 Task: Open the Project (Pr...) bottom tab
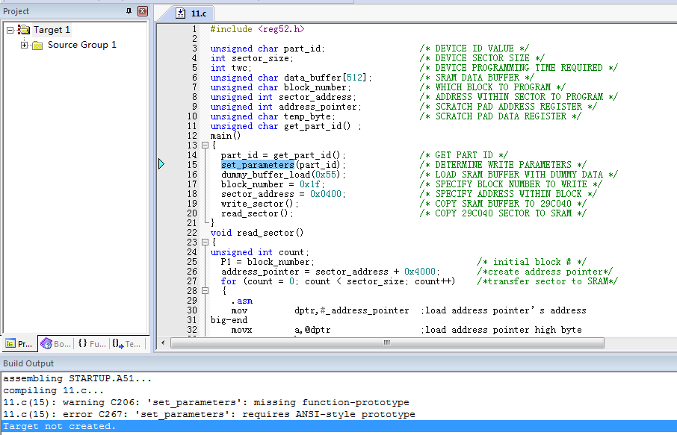point(19,344)
